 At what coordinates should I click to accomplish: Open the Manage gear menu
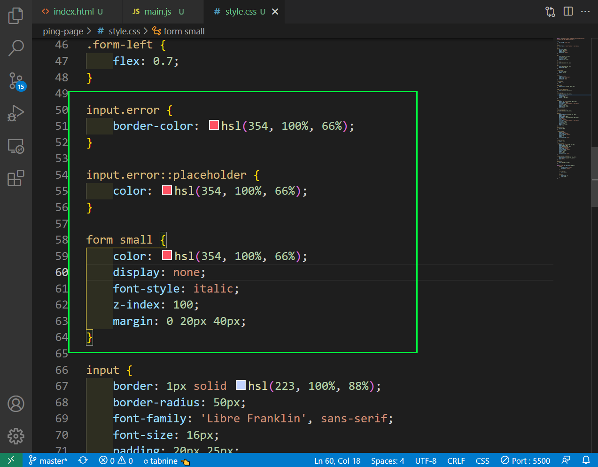click(x=16, y=436)
